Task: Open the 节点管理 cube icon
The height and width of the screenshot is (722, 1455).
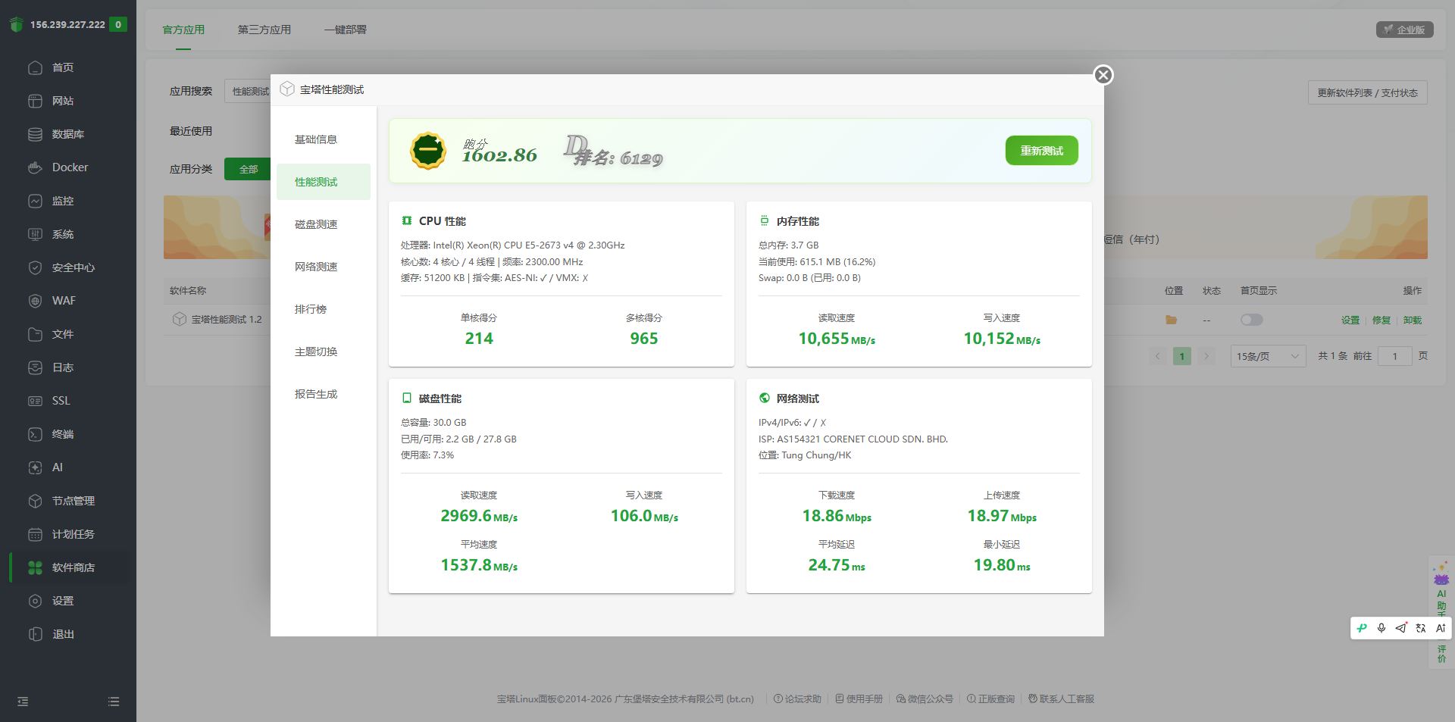Action: coord(35,501)
